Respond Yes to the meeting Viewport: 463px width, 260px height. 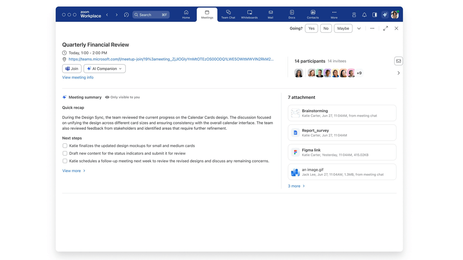click(x=311, y=28)
